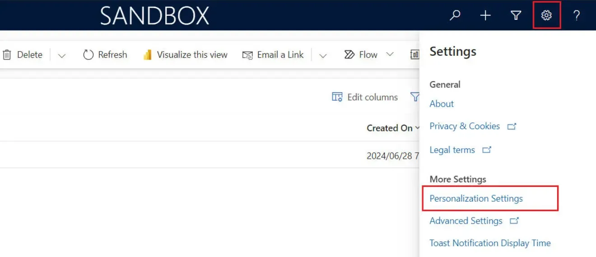596x257 pixels.
Task: Open the search magnifier icon
Action: (455, 15)
